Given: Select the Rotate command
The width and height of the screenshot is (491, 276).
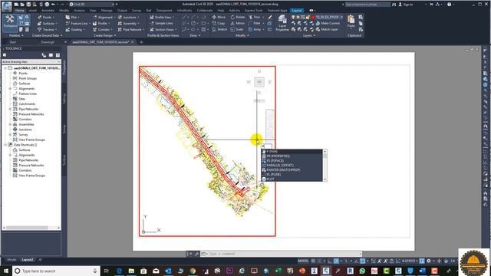Looking at the screenshot, I should coord(238,17).
